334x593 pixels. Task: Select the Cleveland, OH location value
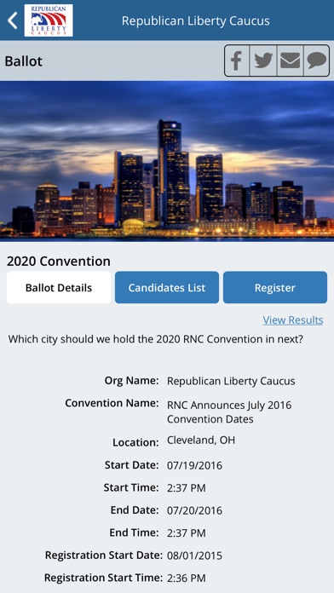tap(201, 440)
